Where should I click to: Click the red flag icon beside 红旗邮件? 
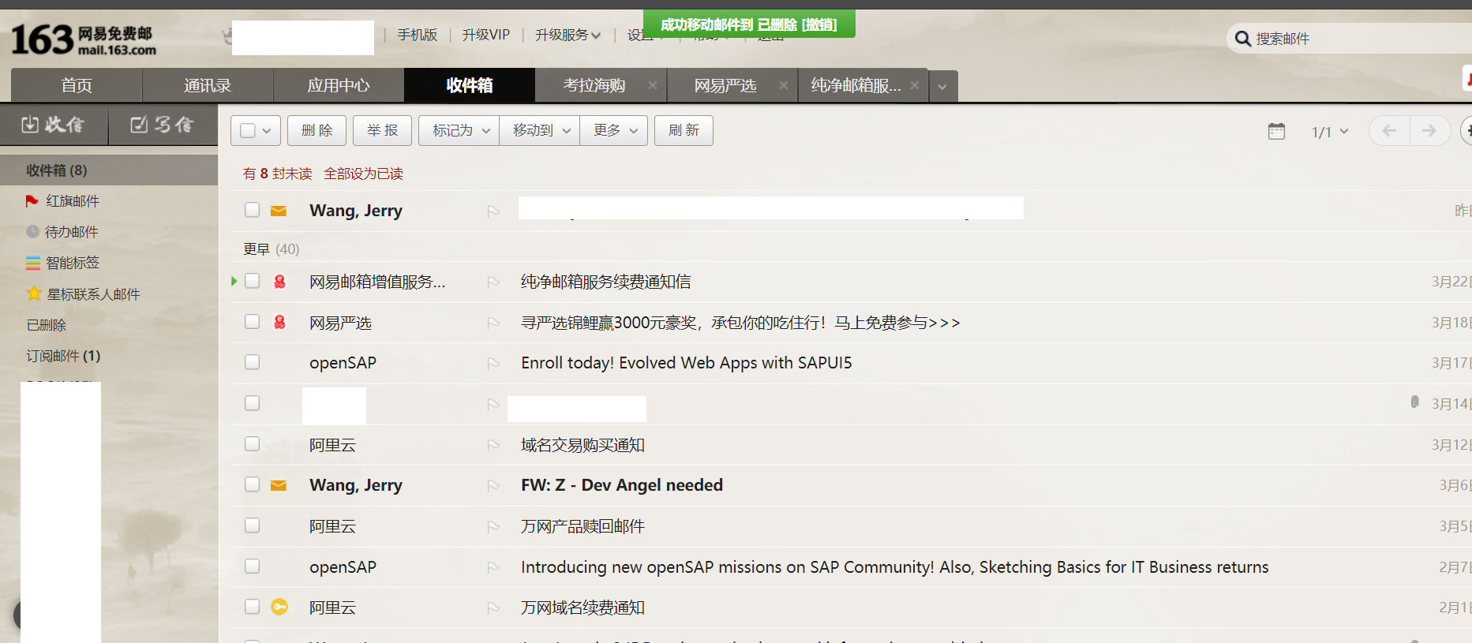tap(32, 201)
